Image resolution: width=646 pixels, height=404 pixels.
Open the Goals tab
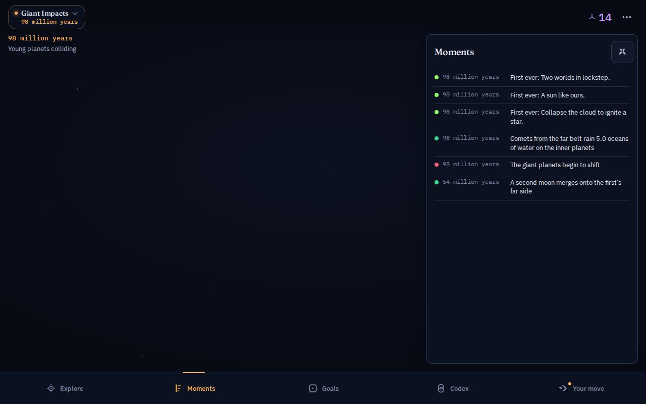coord(323,388)
